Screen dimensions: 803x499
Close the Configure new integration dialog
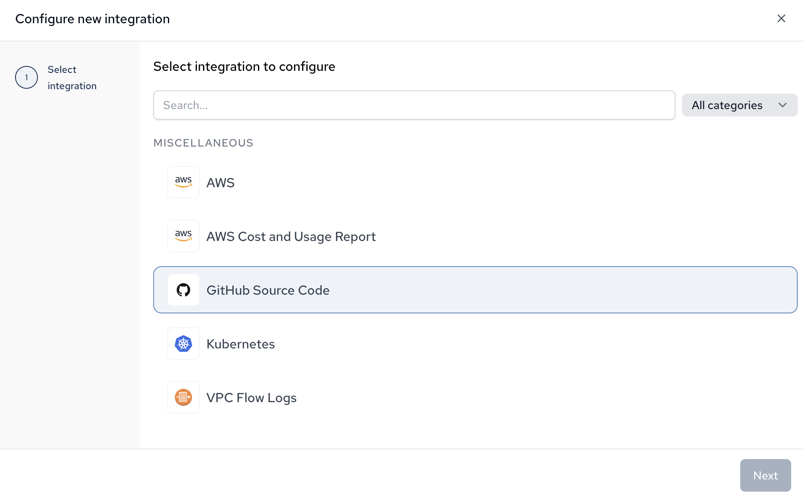click(x=781, y=18)
